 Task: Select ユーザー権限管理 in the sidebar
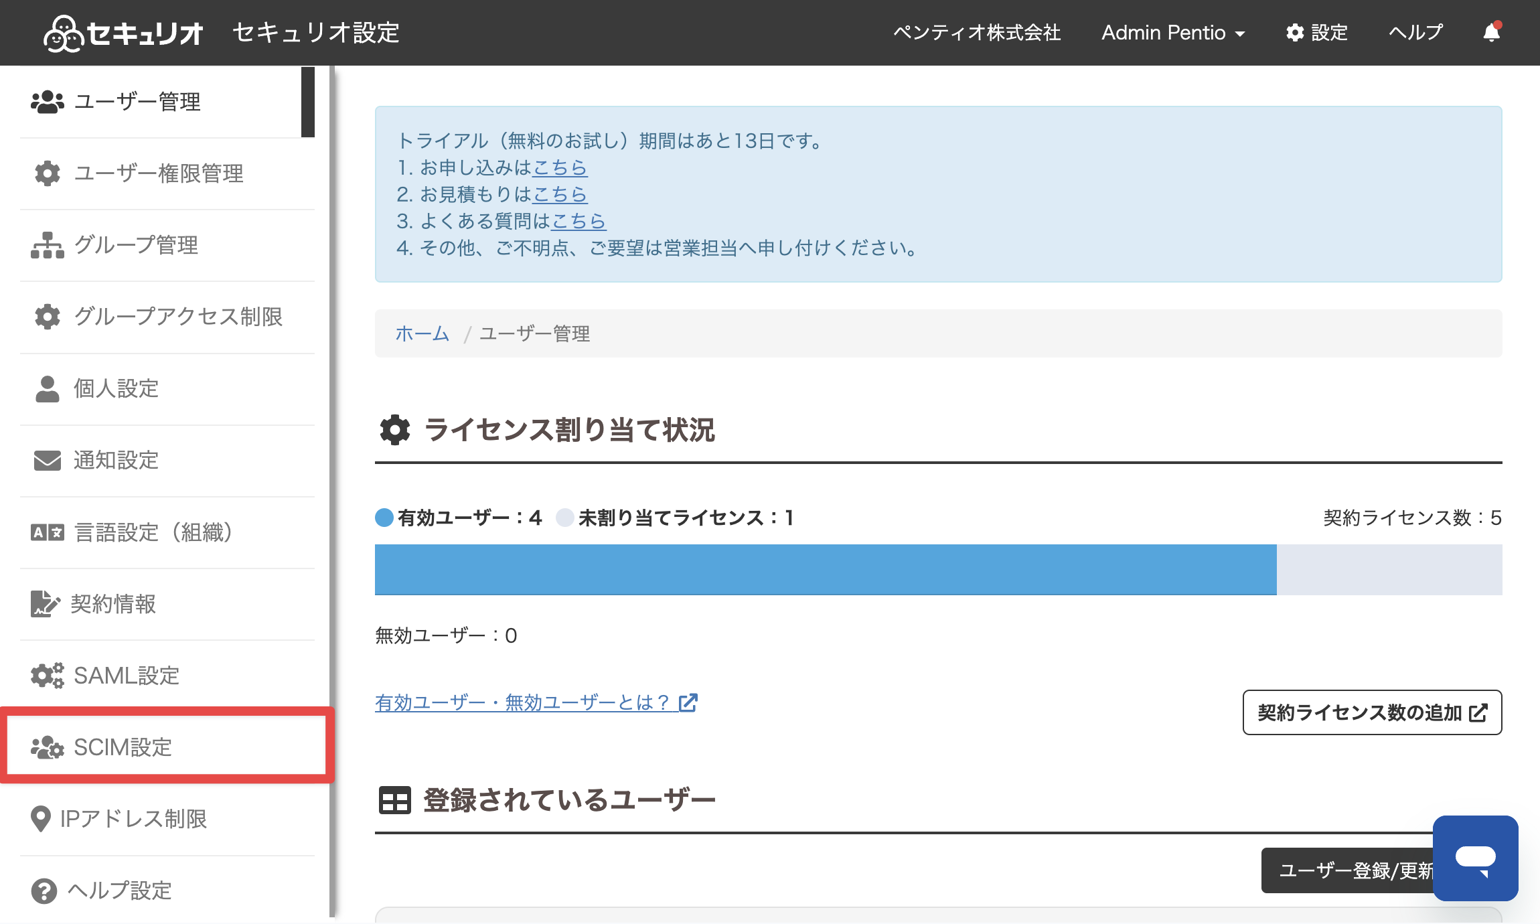click(167, 173)
